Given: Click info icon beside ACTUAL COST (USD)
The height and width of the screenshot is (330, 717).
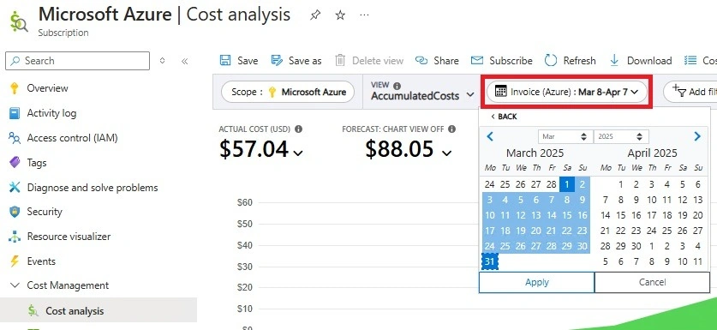Looking at the screenshot, I should [x=299, y=129].
